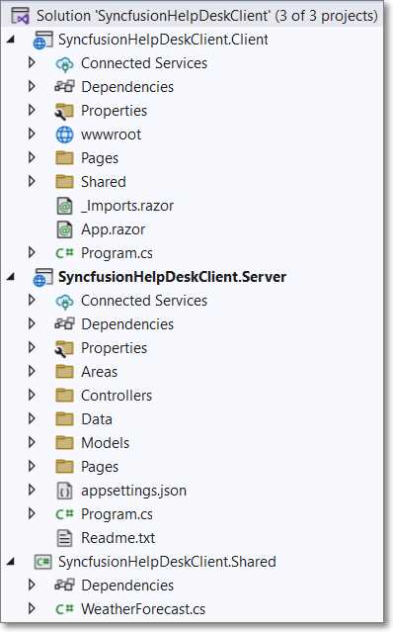Select the App.razor file name
This screenshot has width=393, height=632.
coord(113,229)
